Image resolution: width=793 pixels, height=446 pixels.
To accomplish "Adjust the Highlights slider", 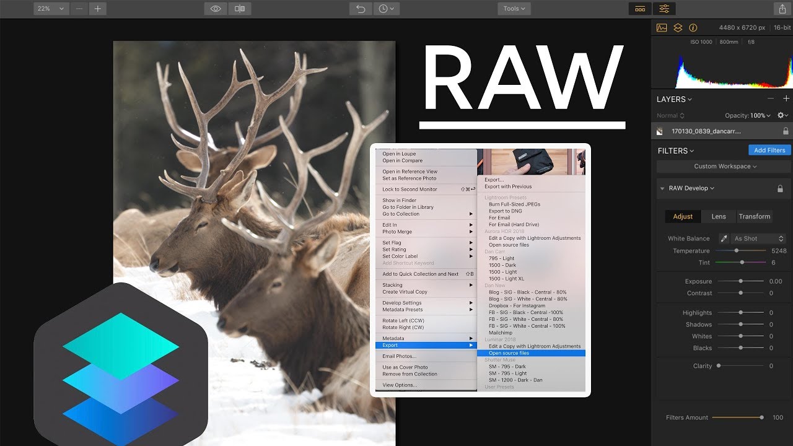I will (740, 313).
